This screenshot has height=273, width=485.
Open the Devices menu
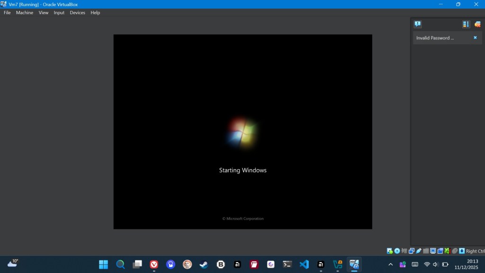pos(77,13)
